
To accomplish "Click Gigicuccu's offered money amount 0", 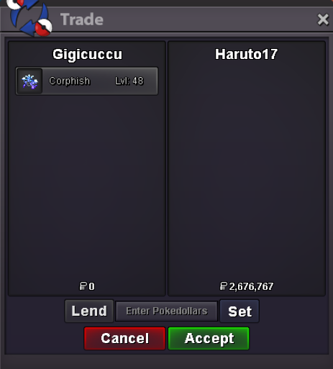I will pyautogui.click(x=92, y=286).
